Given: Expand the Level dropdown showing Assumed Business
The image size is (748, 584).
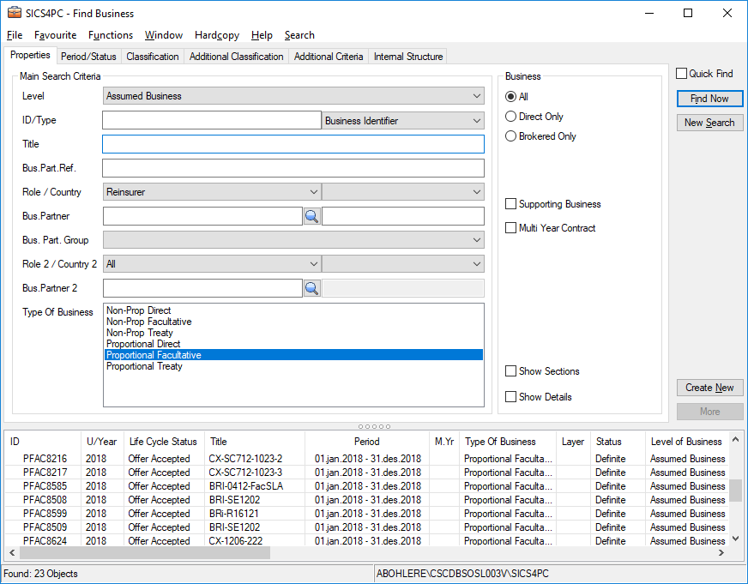Looking at the screenshot, I should pos(293,96).
